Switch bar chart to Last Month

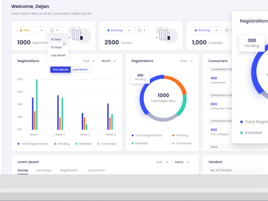point(80,70)
